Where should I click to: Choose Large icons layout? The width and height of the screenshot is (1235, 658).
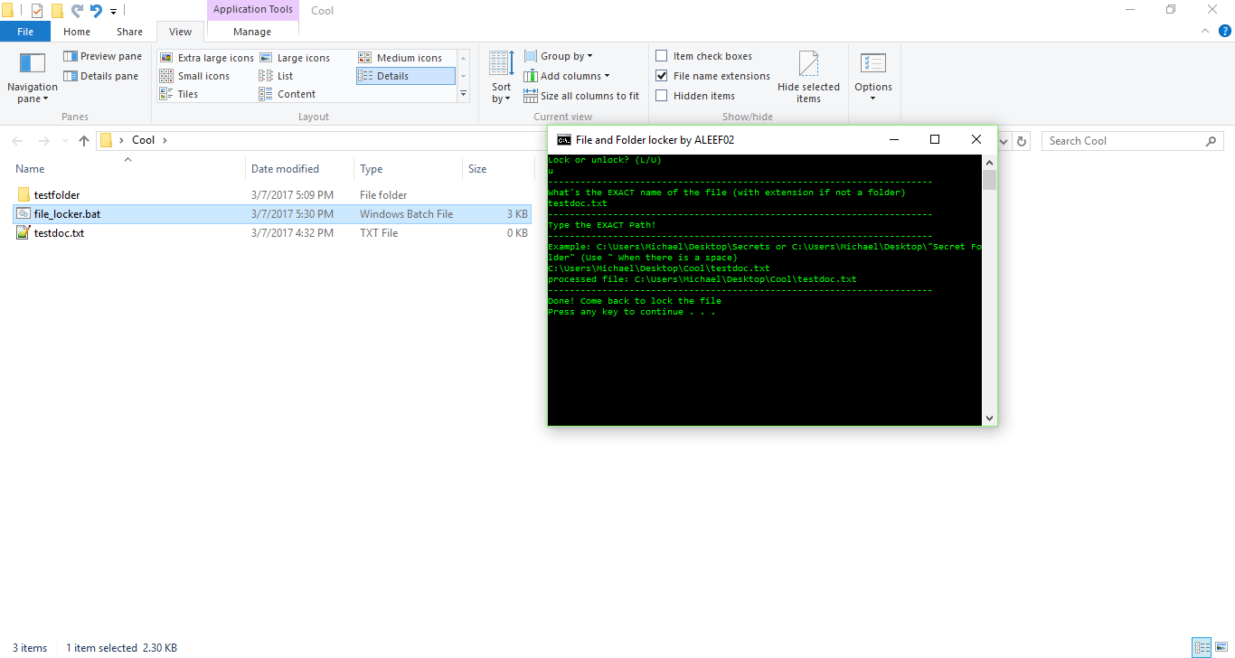[x=295, y=58]
